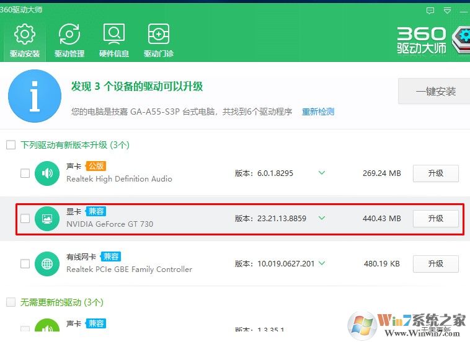Expand version dropdown for 6.0.1.8295

click(322, 173)
